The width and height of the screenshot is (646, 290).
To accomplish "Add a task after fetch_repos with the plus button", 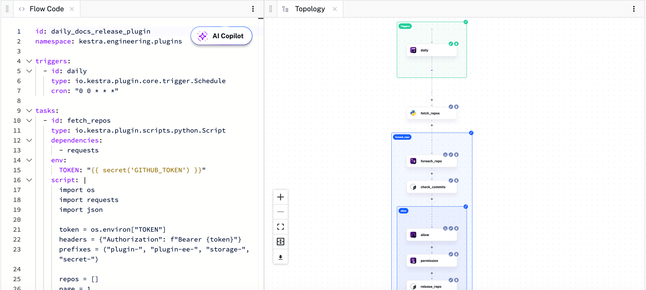I will (432, 125).
